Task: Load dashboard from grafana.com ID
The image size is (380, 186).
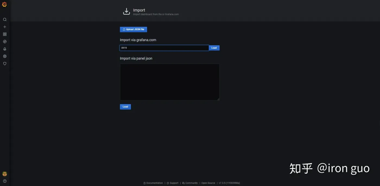Action: point(214,48)
